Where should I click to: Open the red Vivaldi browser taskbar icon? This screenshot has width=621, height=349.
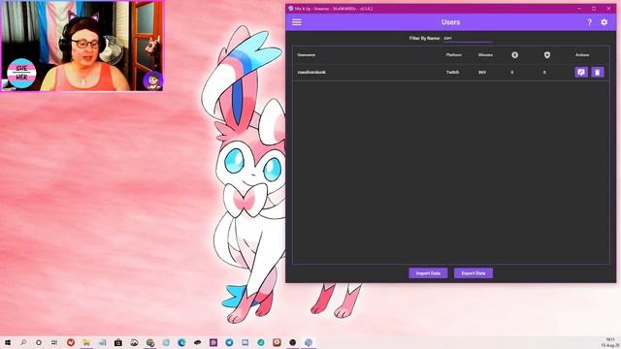point(71,342)
